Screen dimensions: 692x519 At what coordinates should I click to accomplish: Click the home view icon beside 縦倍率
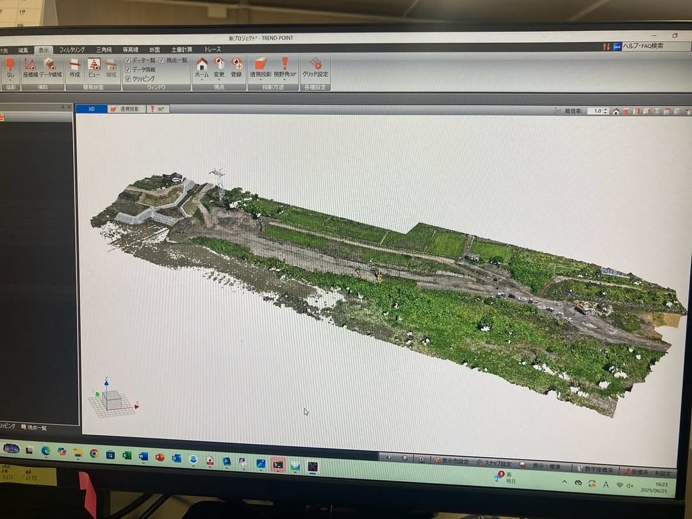pos(616,111)
